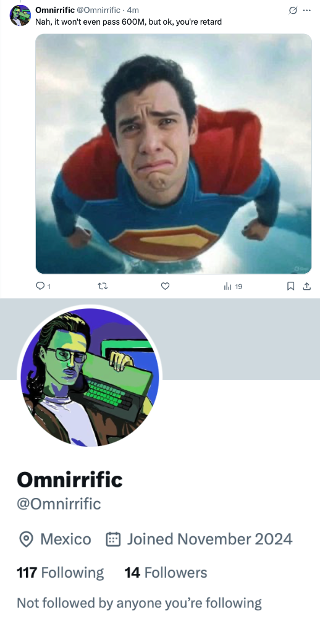
Task: Open the Omnirrific display name in the tweet header
Action: [x=55, y=10]
